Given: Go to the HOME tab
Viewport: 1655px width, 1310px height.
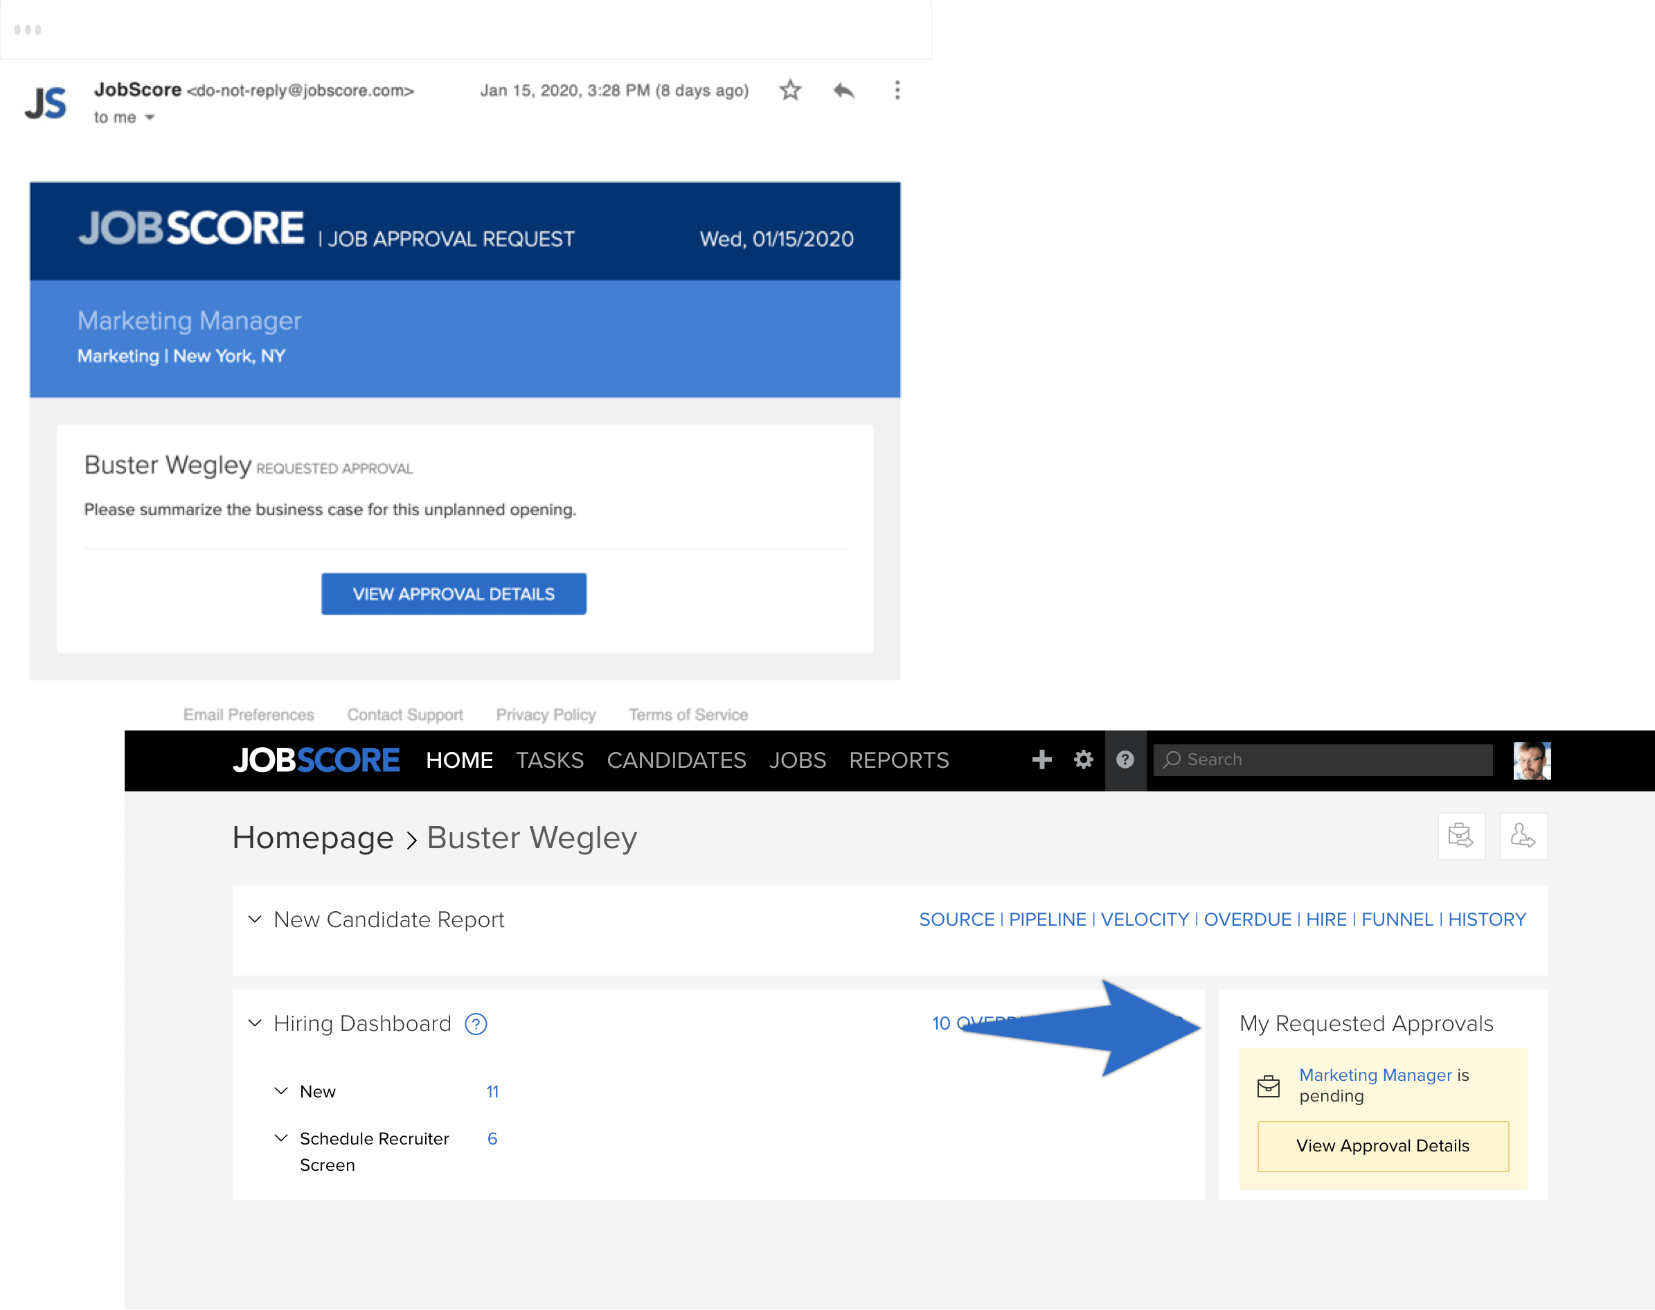Looking at the screenshot, I should (x=459, y=760).
